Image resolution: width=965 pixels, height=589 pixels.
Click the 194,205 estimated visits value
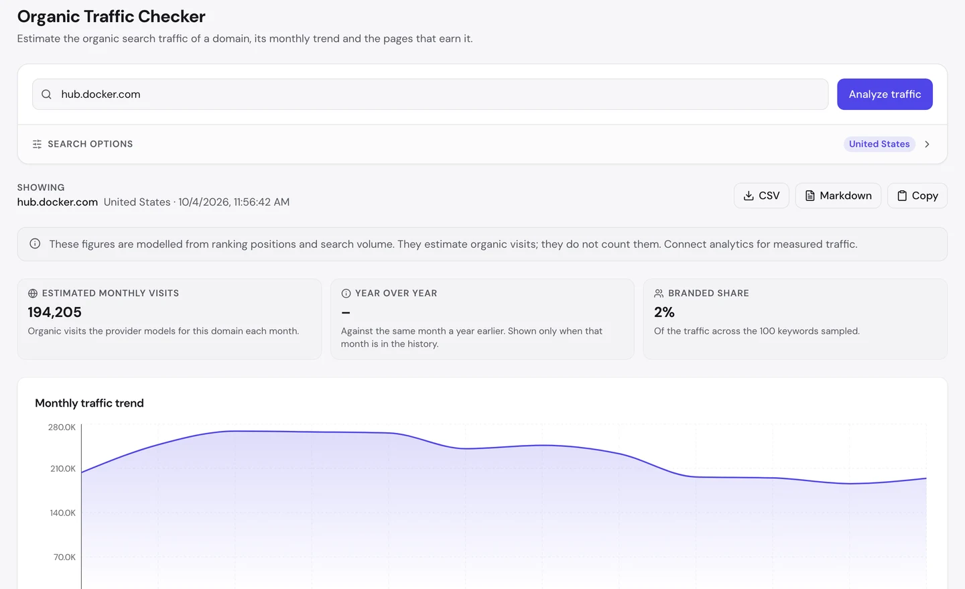pyautogui.click(x=55, y=312)
